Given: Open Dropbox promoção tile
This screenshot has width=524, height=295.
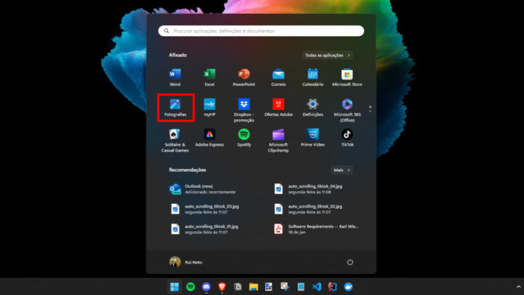Looking at the screenshot, I should [244, 111].
